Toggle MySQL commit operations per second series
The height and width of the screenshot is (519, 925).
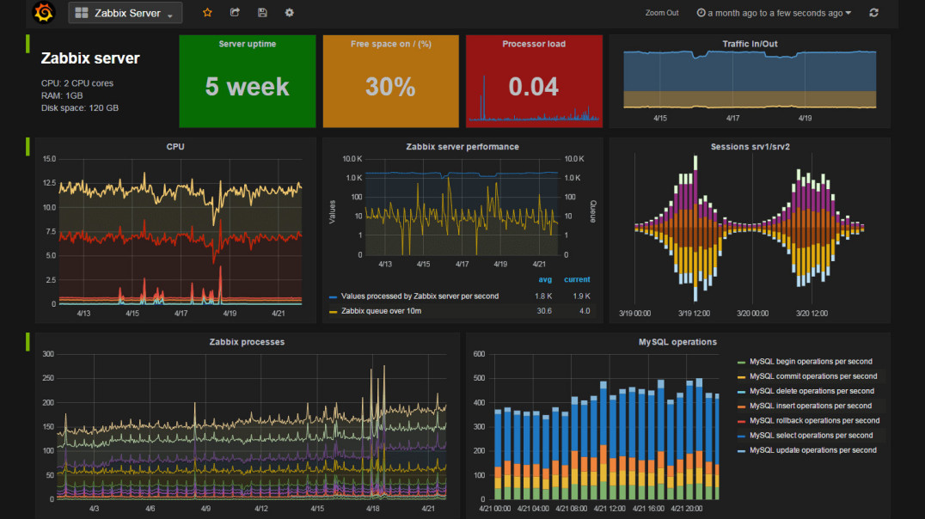pyautogui.click(x=813, y=376)
